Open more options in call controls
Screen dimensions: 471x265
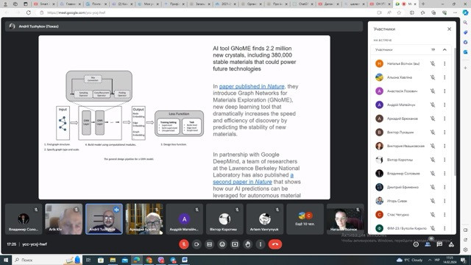tap(261, 244)
